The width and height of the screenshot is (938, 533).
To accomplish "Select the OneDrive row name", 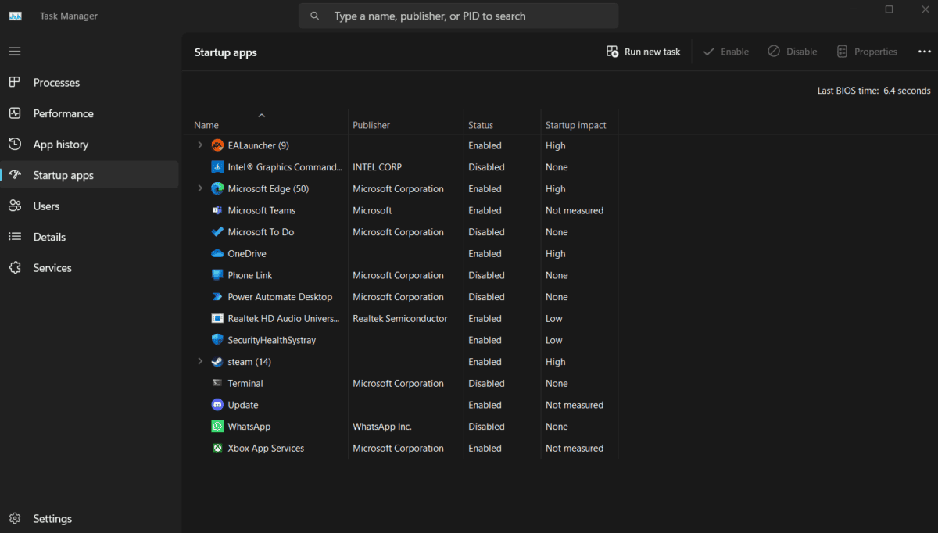I will click(x=247, y=254).
